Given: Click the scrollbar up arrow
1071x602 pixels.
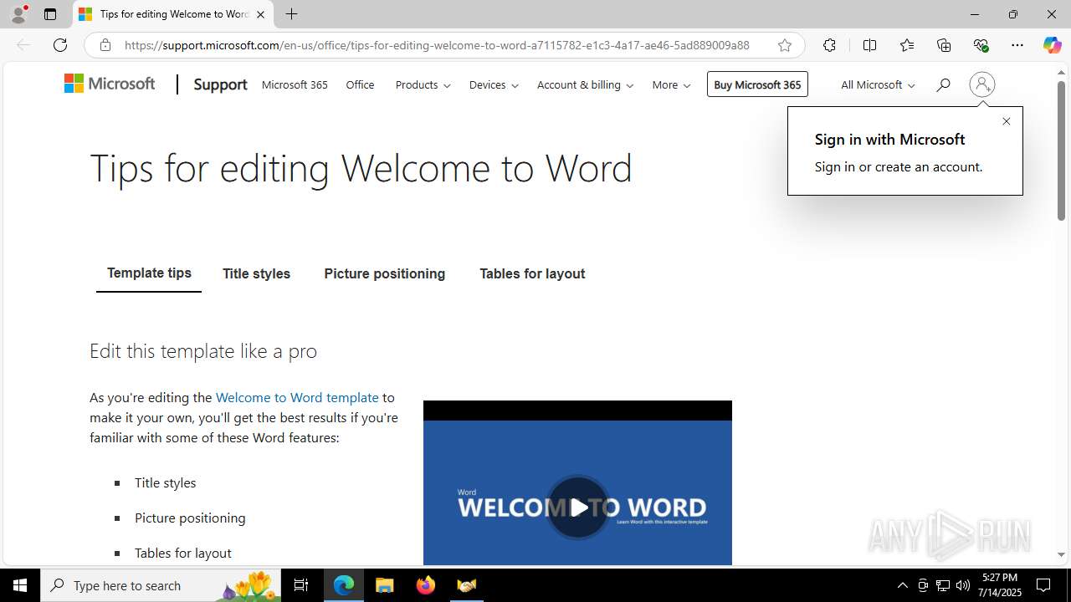Looking at the screenshot, I should [x=1061, y=73].
